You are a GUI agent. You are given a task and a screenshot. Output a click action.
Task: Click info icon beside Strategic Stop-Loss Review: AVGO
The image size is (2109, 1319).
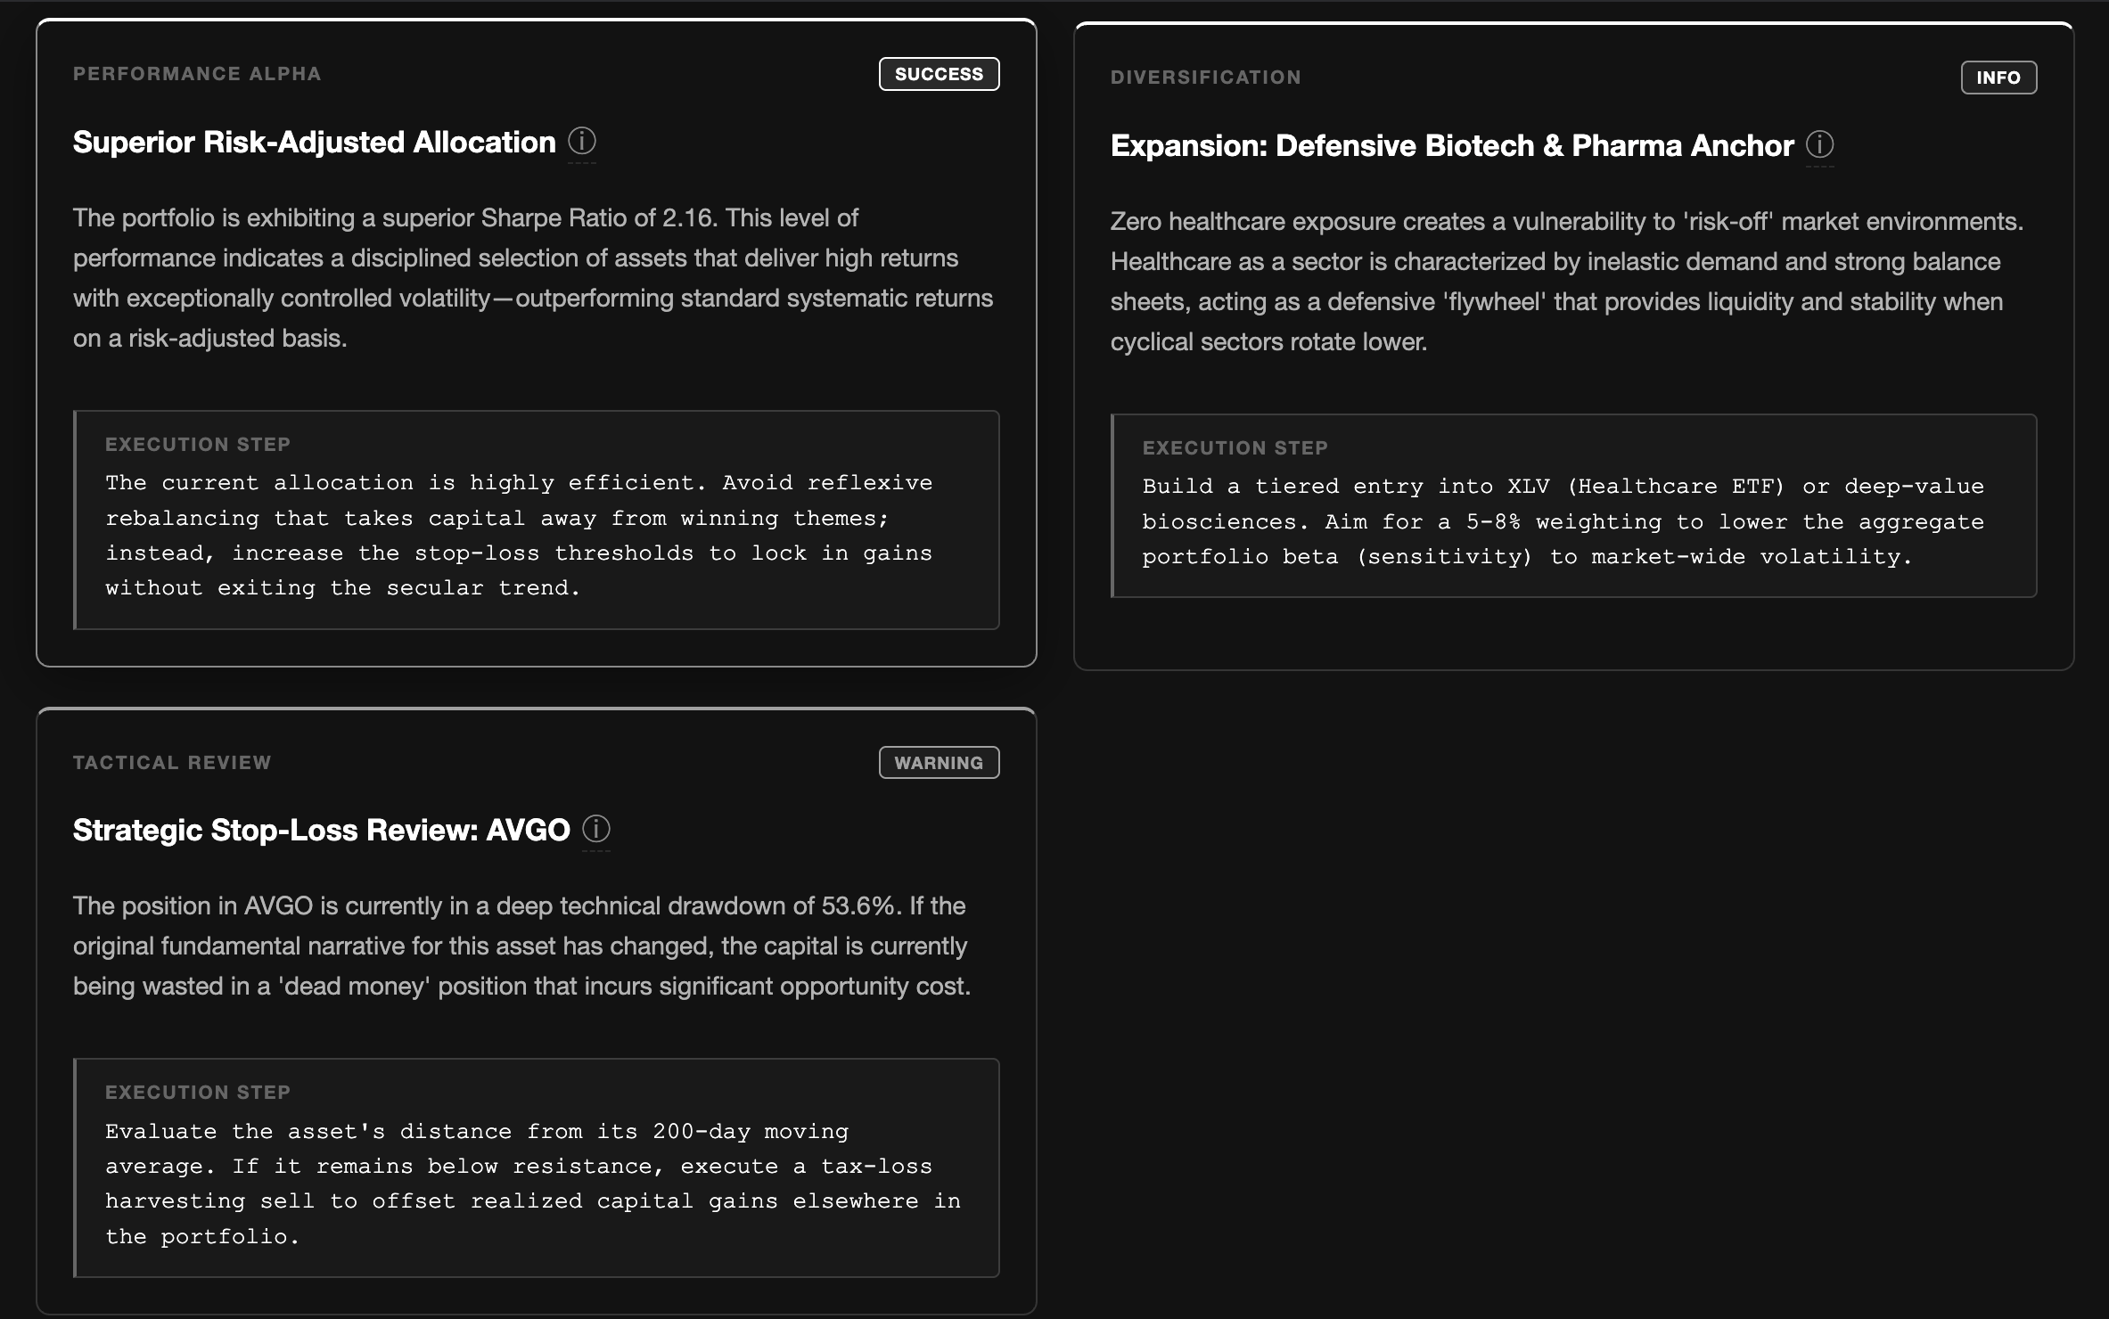[595, 829]
